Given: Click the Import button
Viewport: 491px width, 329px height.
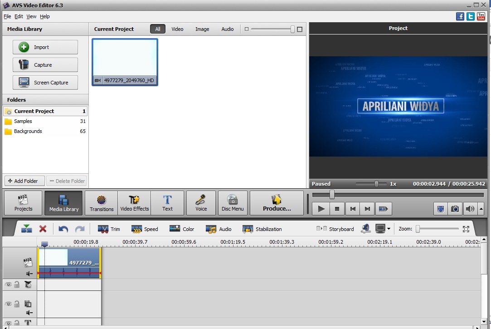Looking at the screenshot, I should tap(45, 47).
